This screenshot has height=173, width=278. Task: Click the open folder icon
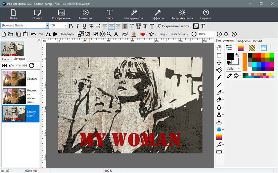[x=11, y=34]
